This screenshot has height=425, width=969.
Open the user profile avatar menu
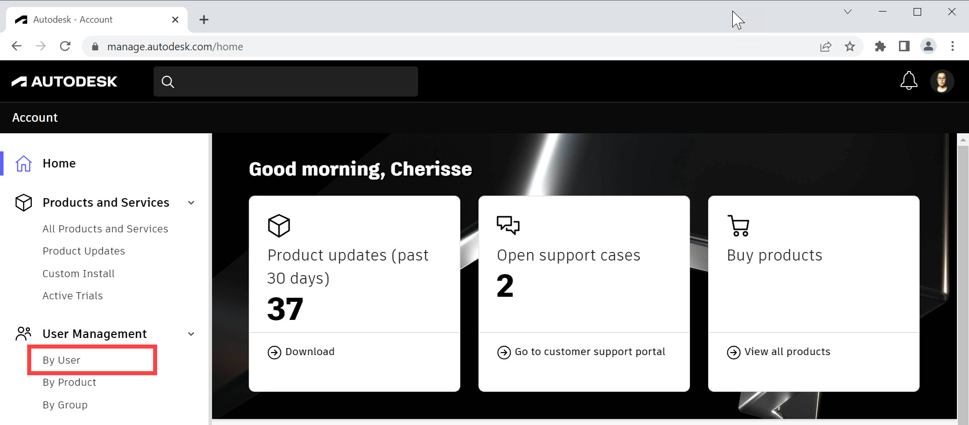(x=942, y=81)
